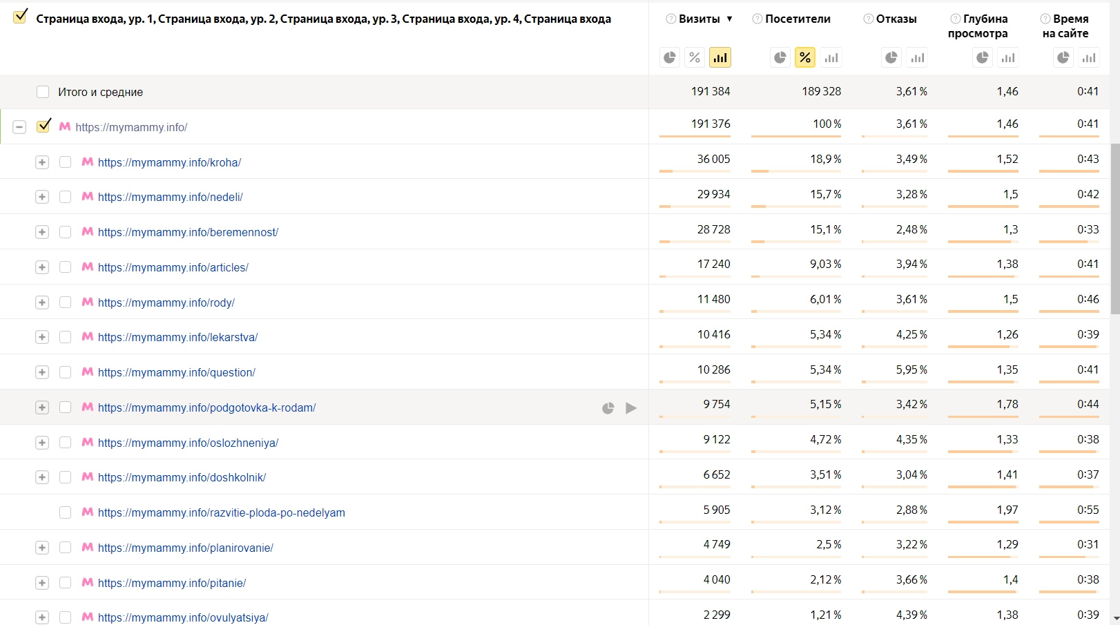
Task: Check the box for the kroha row
Action: [x=65, y=162]
